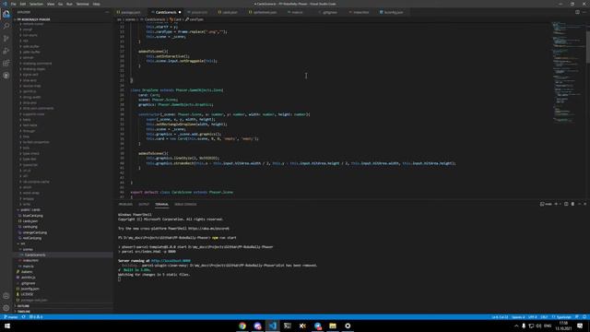Open the Run and Debug view
The image size is (590, 332).
[x=6, y=51]
